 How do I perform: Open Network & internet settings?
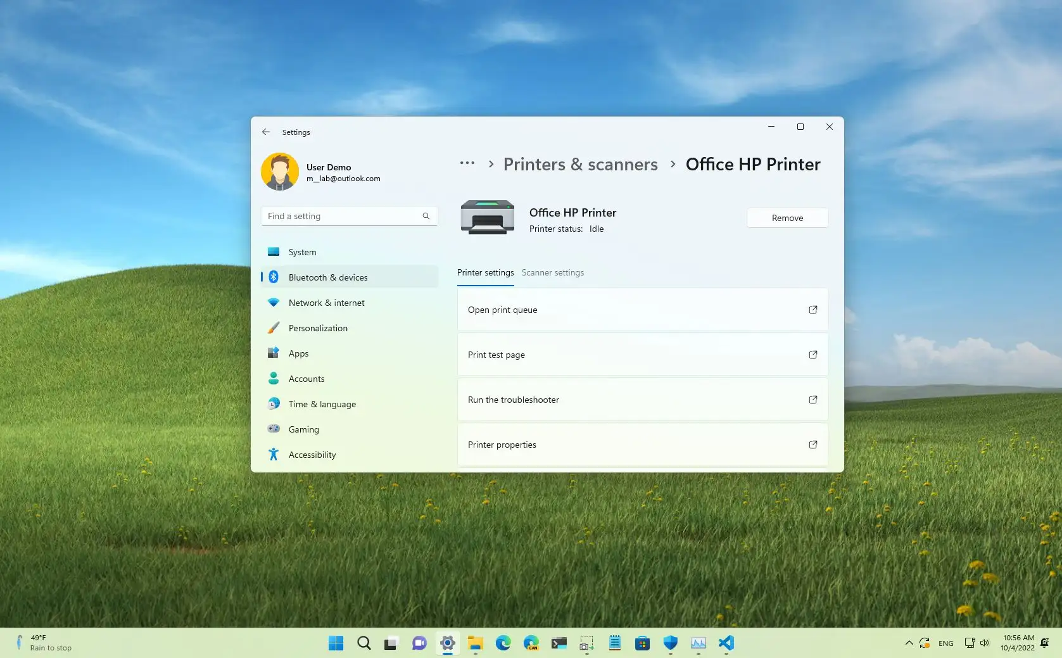[x=326, y=302]
